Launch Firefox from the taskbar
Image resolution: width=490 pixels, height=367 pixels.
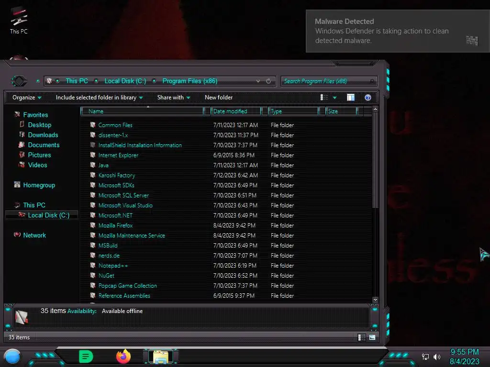(x=123, y=356)
